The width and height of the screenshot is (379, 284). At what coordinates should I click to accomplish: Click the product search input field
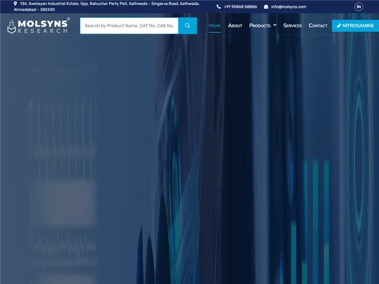128,25
